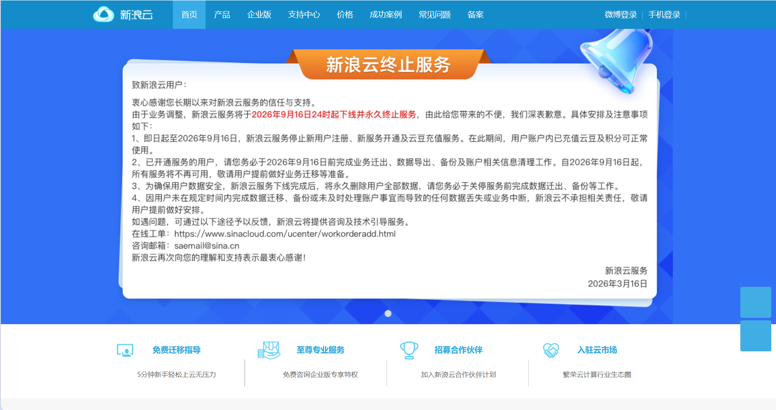The height and width of the screenshot is (410, 776).
Task: Go to 支持中心 in the navigation bar
Action: tap(304, 14)
